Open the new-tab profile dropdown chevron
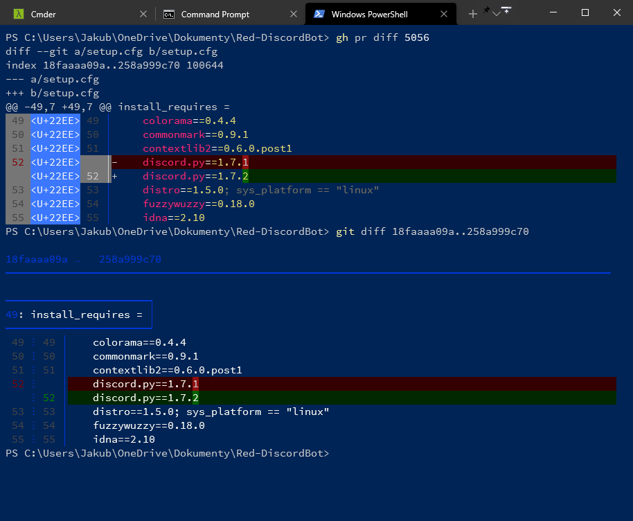The height and width of the screenshot is (521, 633). click(496, 12)
